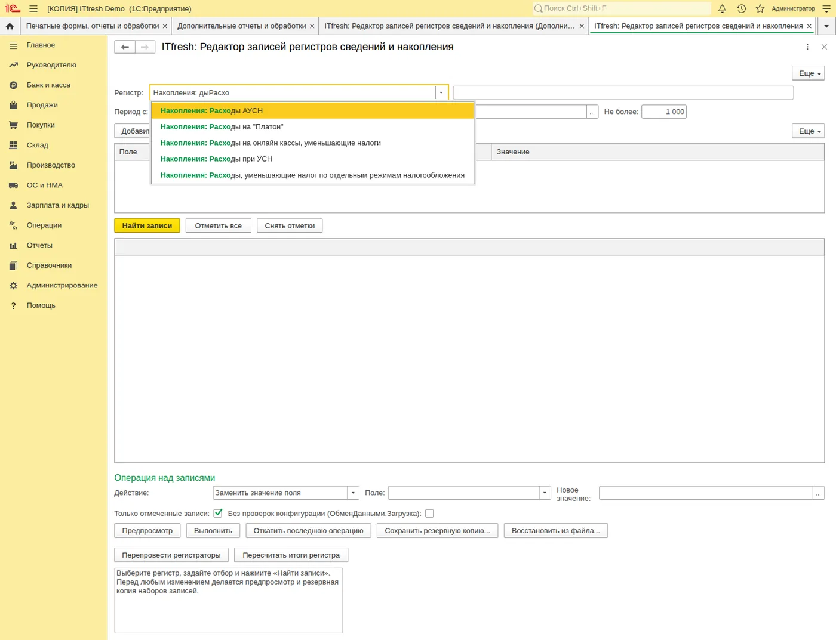Open the top Еще dropdown menu
The height and width of the screenshot is (640, 836).
(808, 73)
